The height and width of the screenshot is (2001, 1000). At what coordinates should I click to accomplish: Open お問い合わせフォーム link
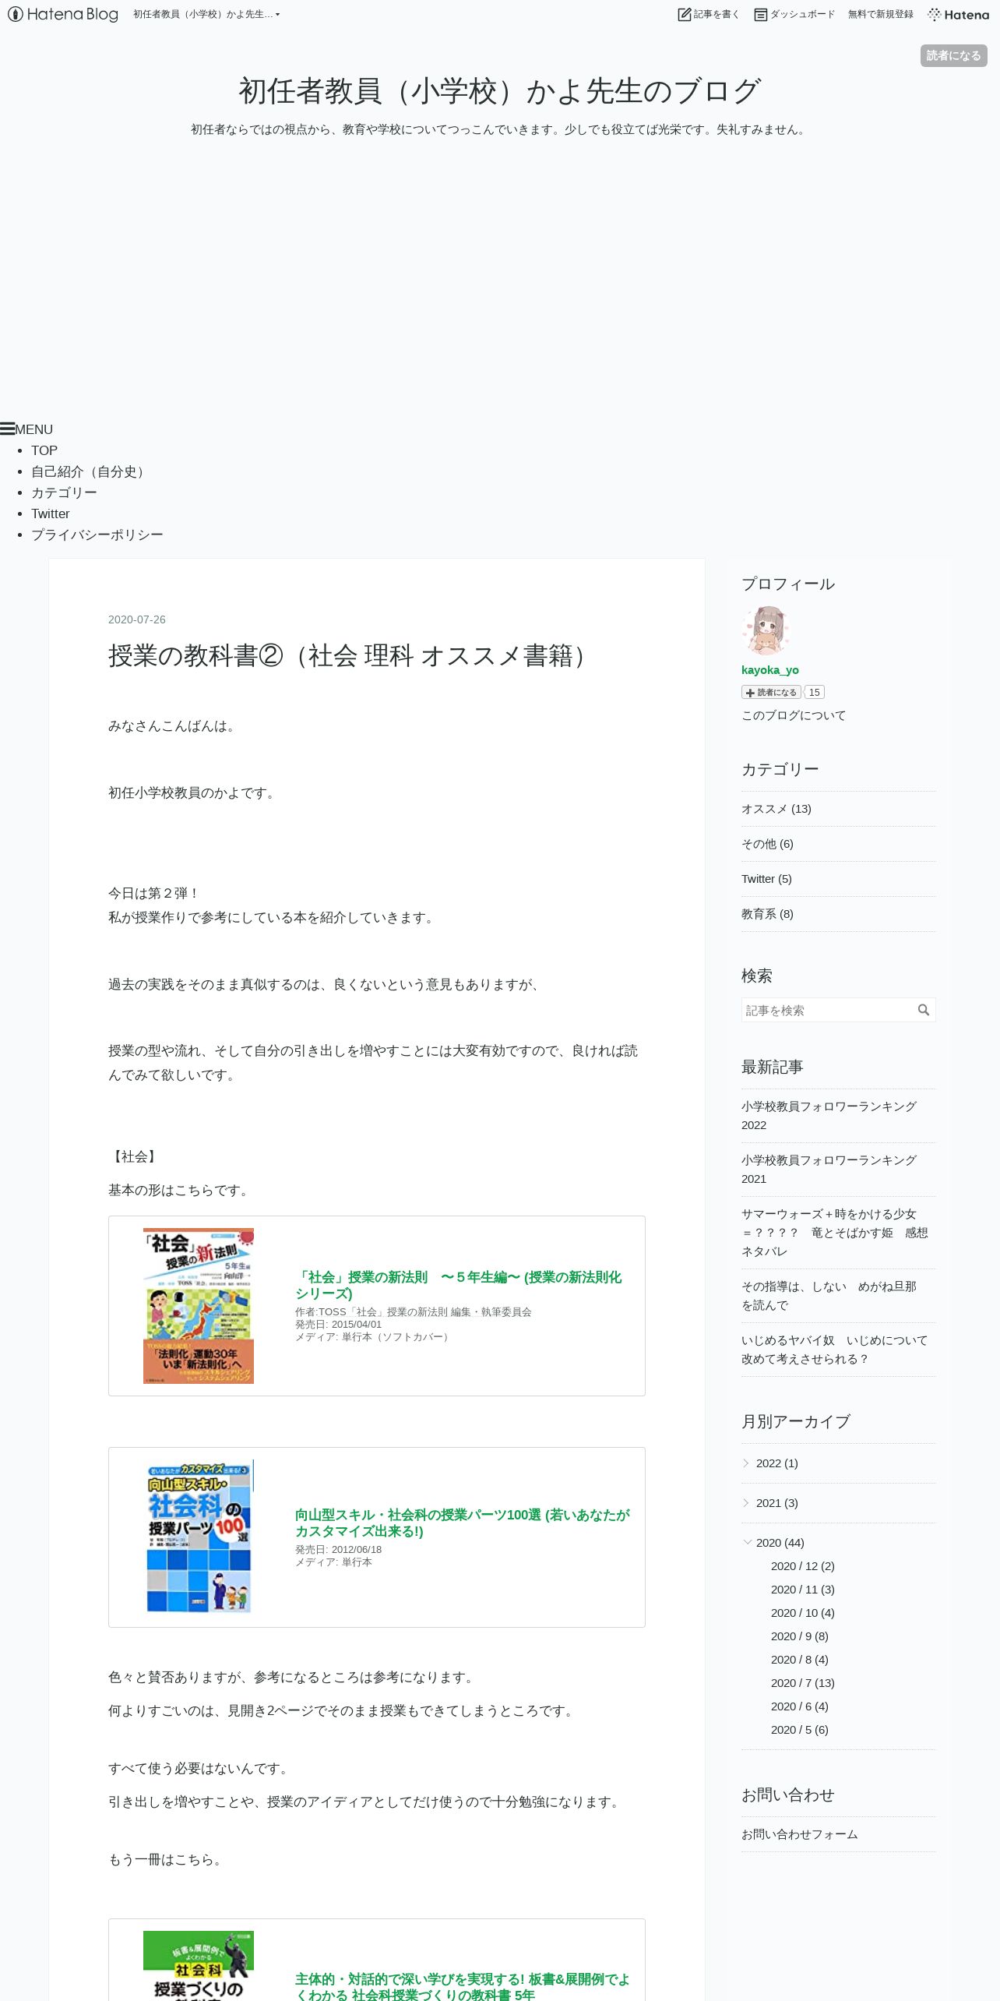(799, 1834)
